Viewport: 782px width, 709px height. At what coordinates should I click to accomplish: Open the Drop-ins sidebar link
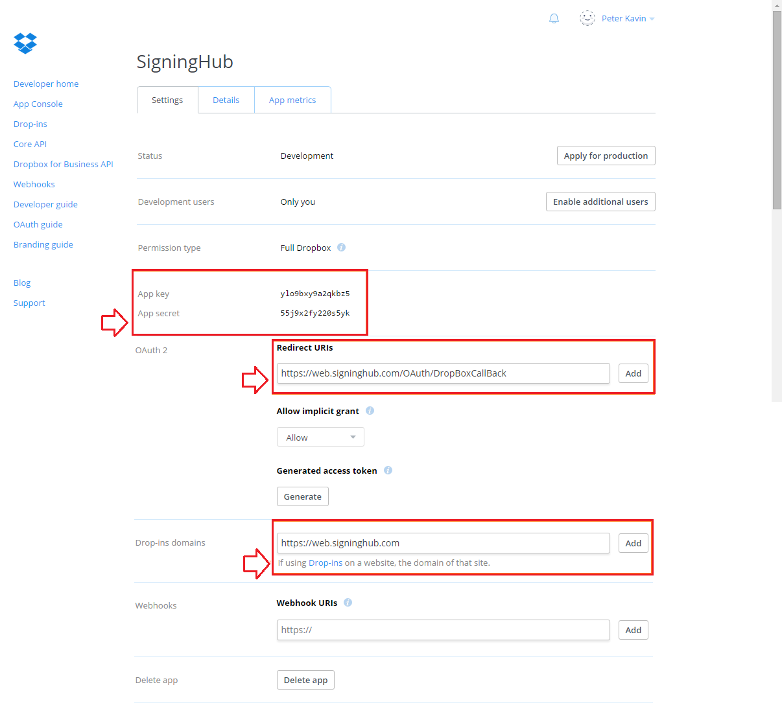pos(30,124)
